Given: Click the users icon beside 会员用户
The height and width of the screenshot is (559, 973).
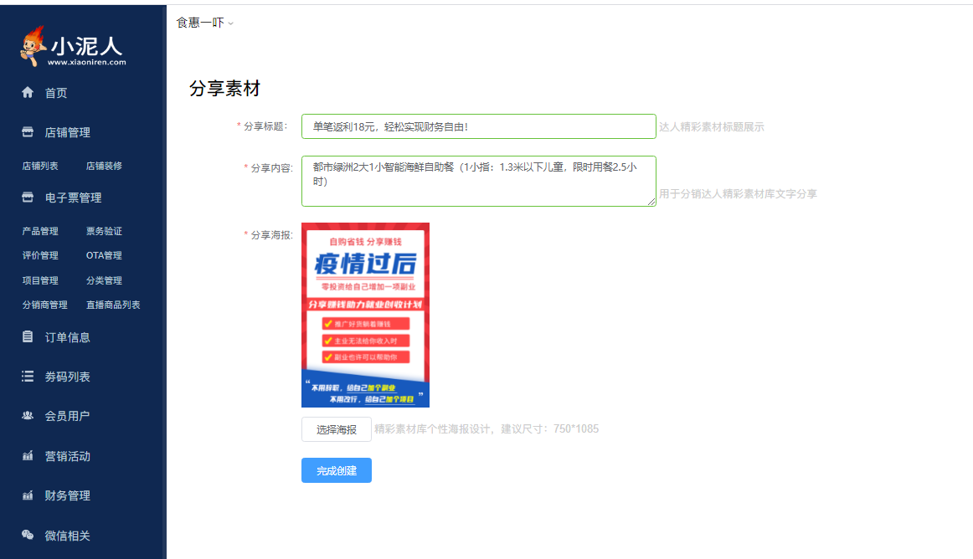Looking at the screenshot, I should (28, 416).
